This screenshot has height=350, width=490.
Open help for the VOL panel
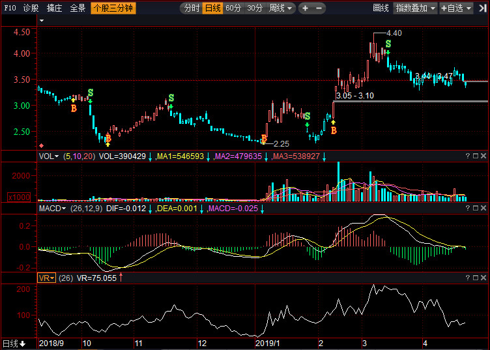point(467,156)
